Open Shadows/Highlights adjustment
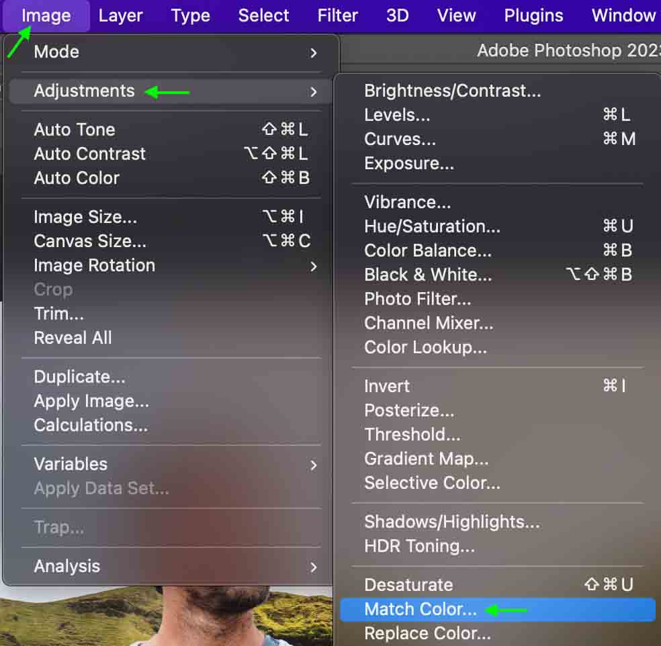This screenshot has height=646, width=661. pos(498,522)
